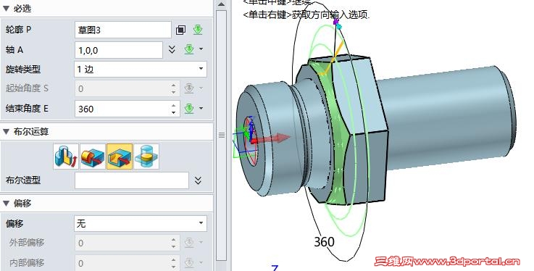This screenshot has height=271, width=534.
Task: Select the Base boolean operation icon
Action: [66, 157]
